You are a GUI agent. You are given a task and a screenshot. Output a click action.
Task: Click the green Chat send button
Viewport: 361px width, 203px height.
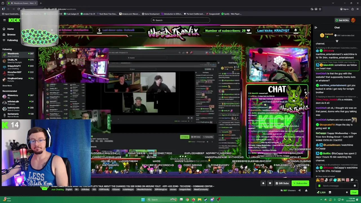coord(354,192)
